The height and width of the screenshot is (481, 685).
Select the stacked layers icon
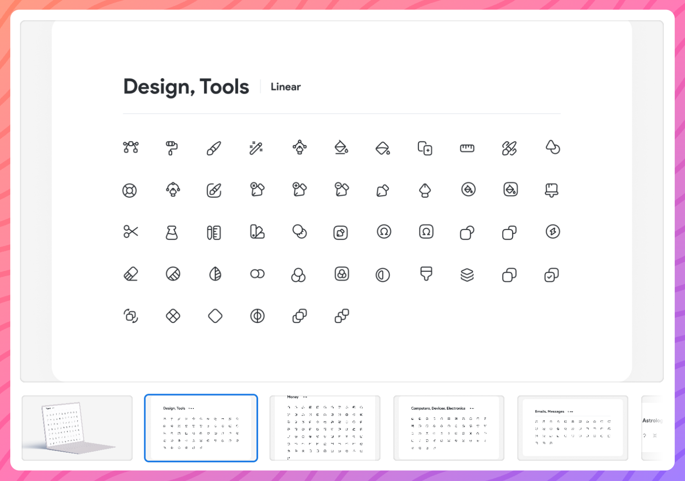(467, 275)
